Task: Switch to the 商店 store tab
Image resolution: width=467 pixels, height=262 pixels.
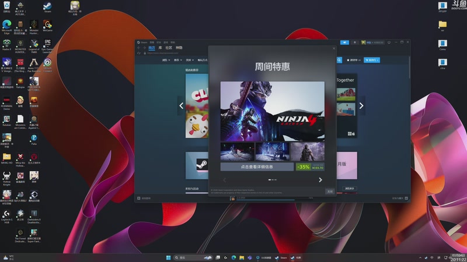Action: (x=152, y=48)
